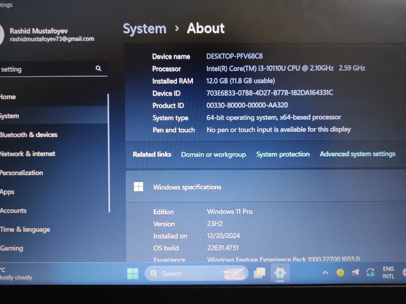Open the Mostly cloudy weather widget

[16, 274]
